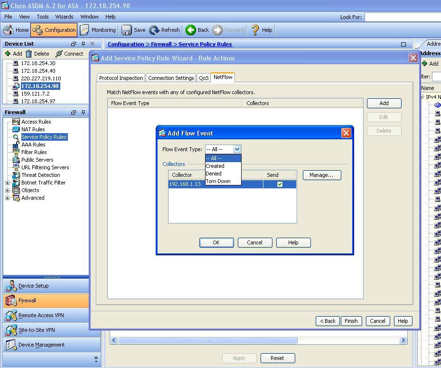Expand Botnet Traffic Filter tree node
The width and height of the screenshot is (441, 368).
tap(7, 183)
